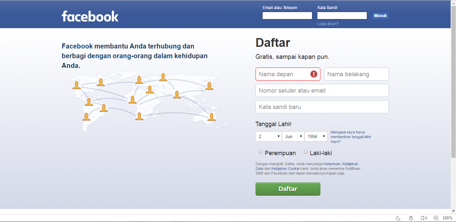The image size is (456, 222).
Task: Click the Daftar heading text
Action: click(x=273, y=43)
